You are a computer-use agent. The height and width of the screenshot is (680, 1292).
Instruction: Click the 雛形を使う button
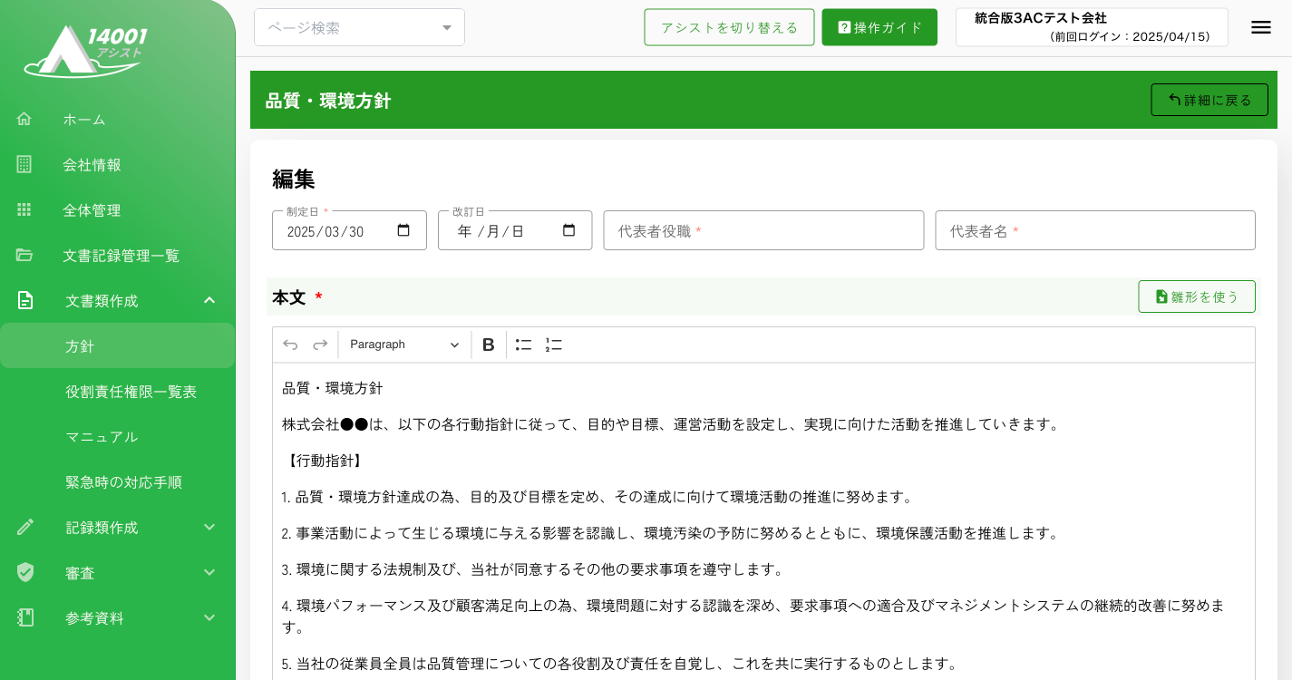click(x=1196, y=296)
